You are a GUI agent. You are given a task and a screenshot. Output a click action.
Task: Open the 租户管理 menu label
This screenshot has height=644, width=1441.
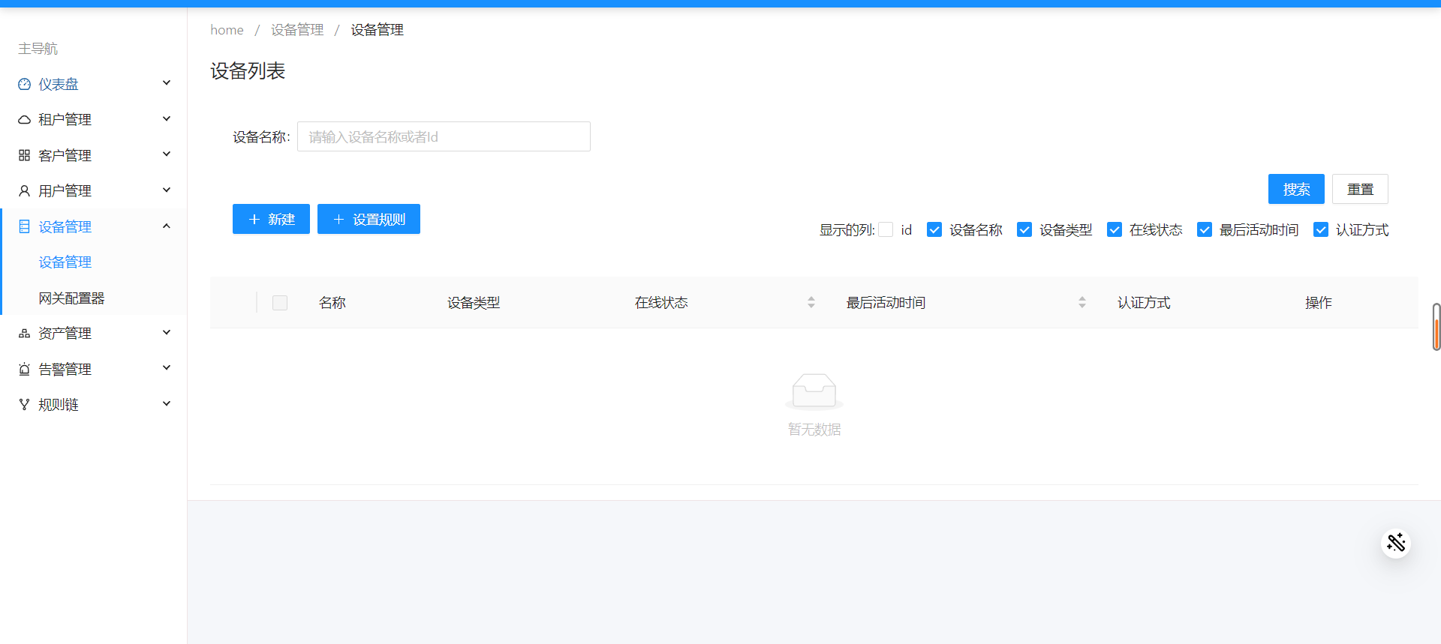[x=65, y=120]
